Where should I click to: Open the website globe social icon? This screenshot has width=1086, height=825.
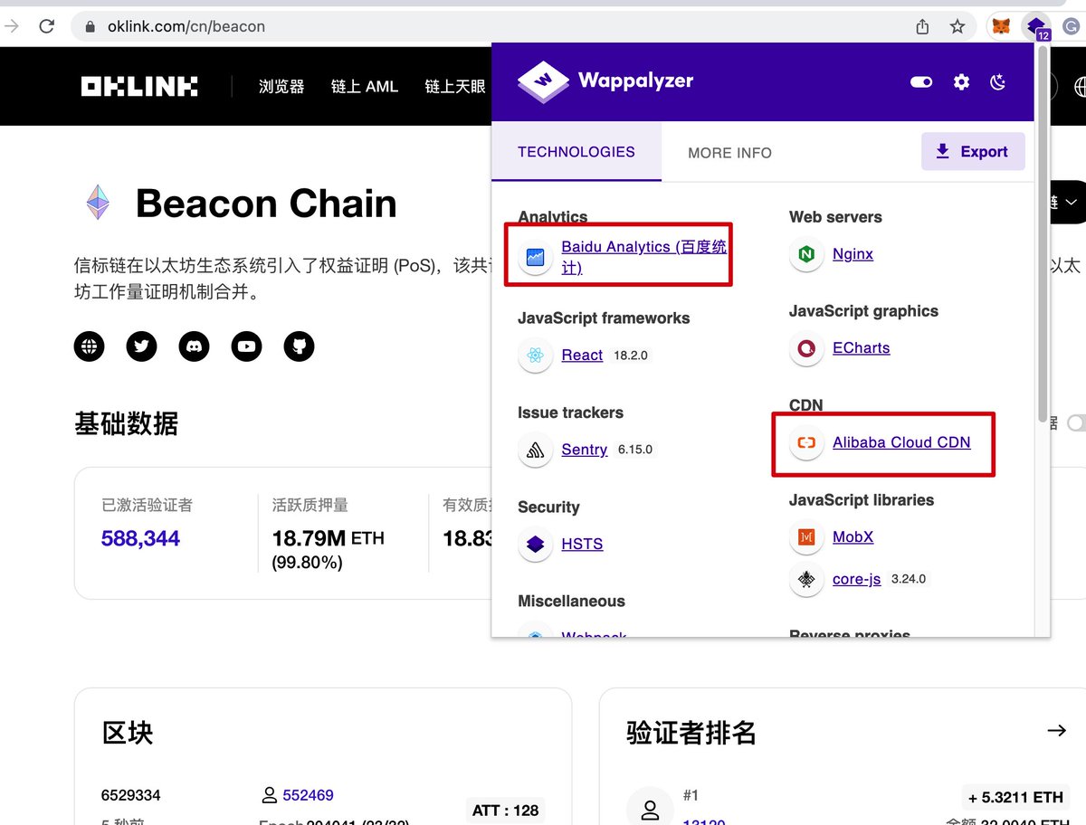89,346
